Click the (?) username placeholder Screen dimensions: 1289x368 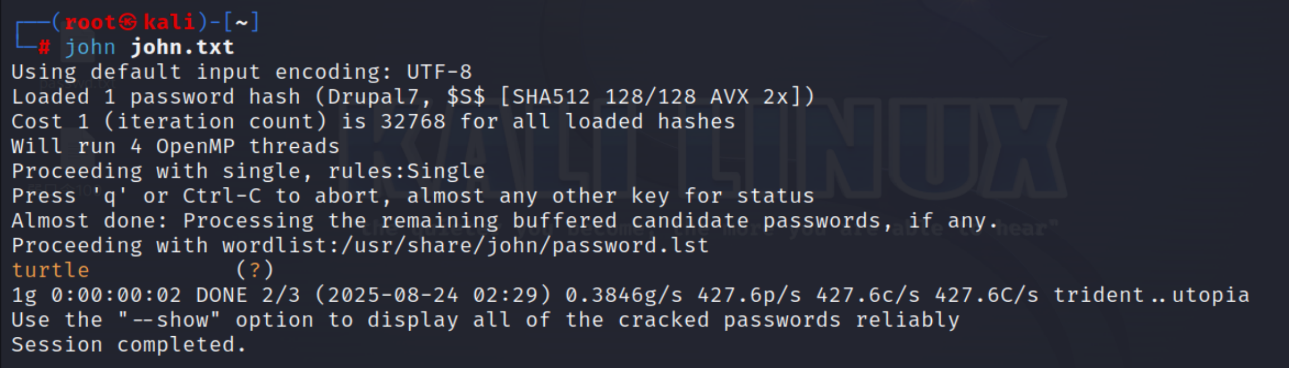[255, 270]
